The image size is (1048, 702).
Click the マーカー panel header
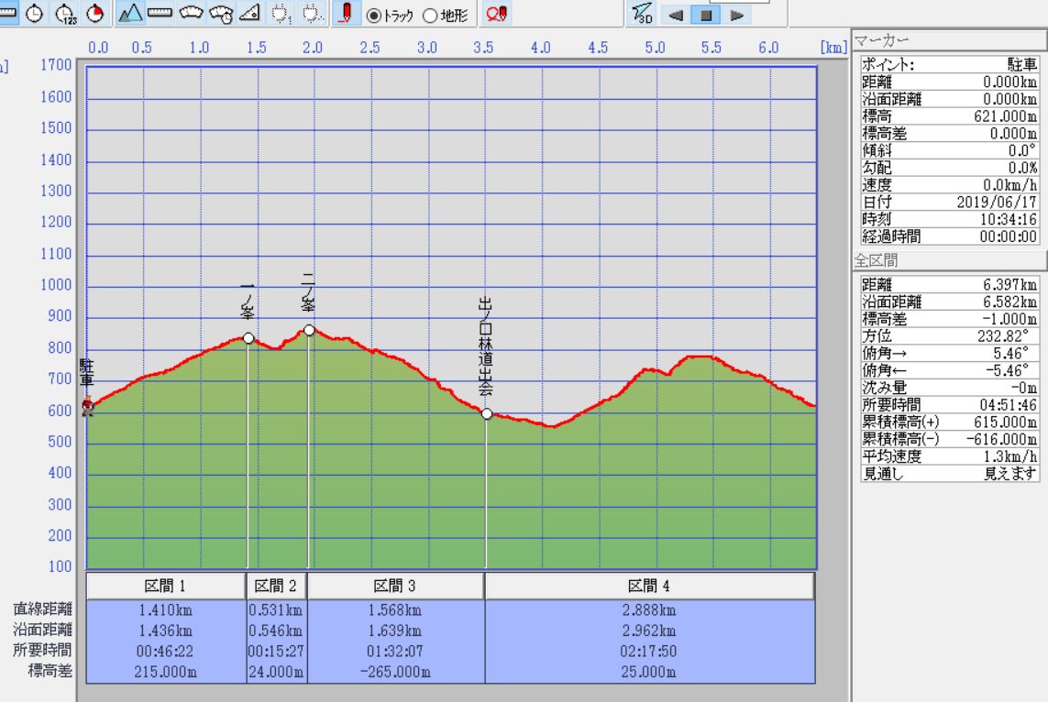coord(949,40)
